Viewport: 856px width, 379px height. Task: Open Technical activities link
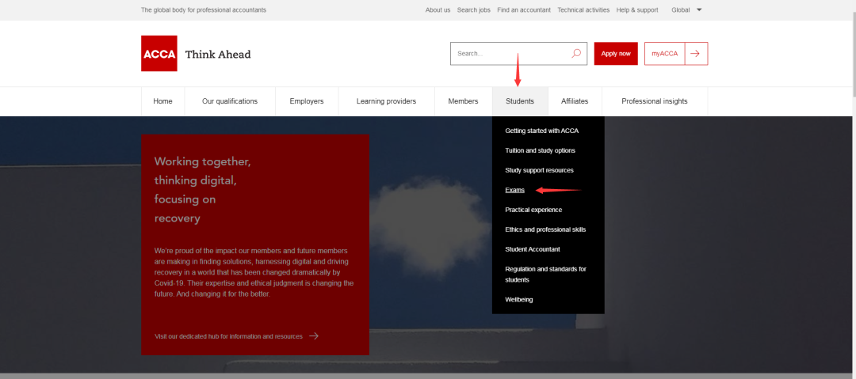583,9
